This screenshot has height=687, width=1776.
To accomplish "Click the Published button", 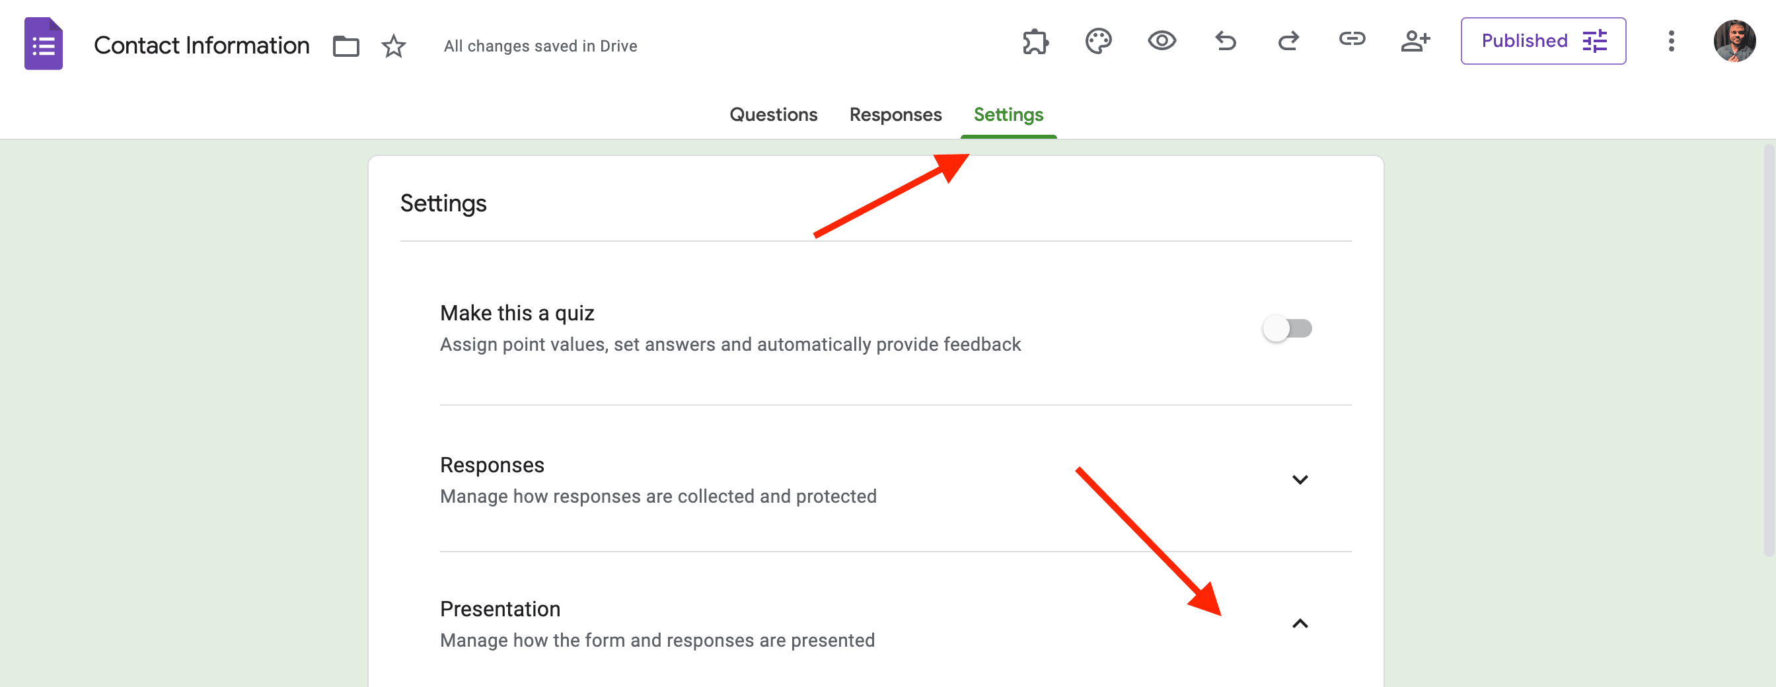I will pos(1543,42).
